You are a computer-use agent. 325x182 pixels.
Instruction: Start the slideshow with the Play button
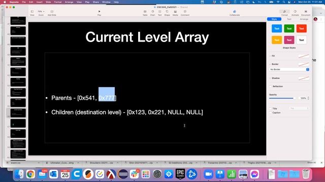click(x=100, y=13)
